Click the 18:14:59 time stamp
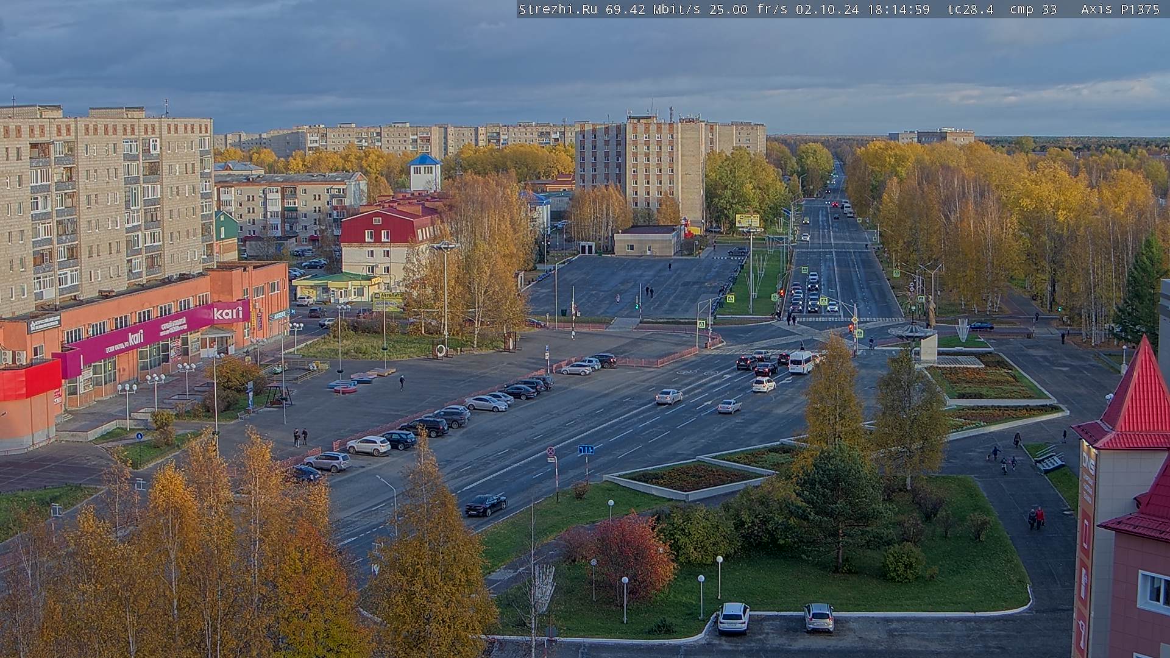This screenshot has width=1170, height=658. 899,9
